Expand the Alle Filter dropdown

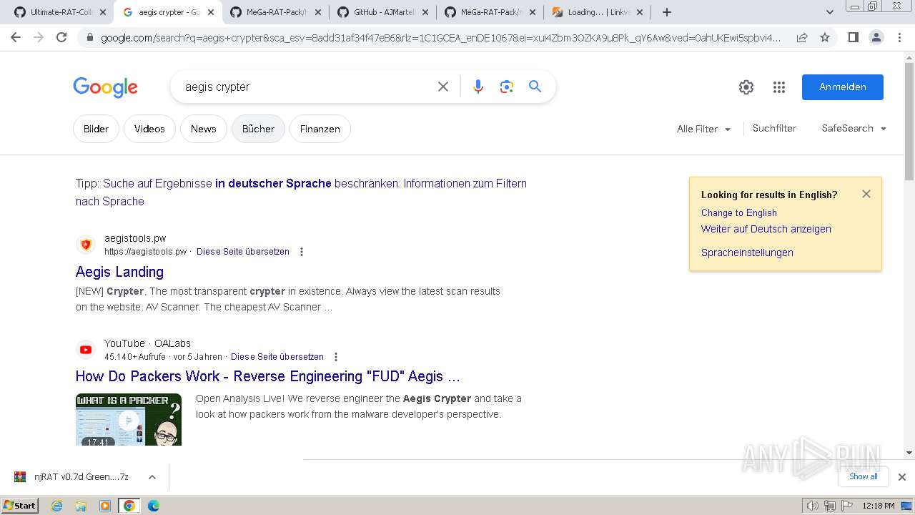(704, 129)
